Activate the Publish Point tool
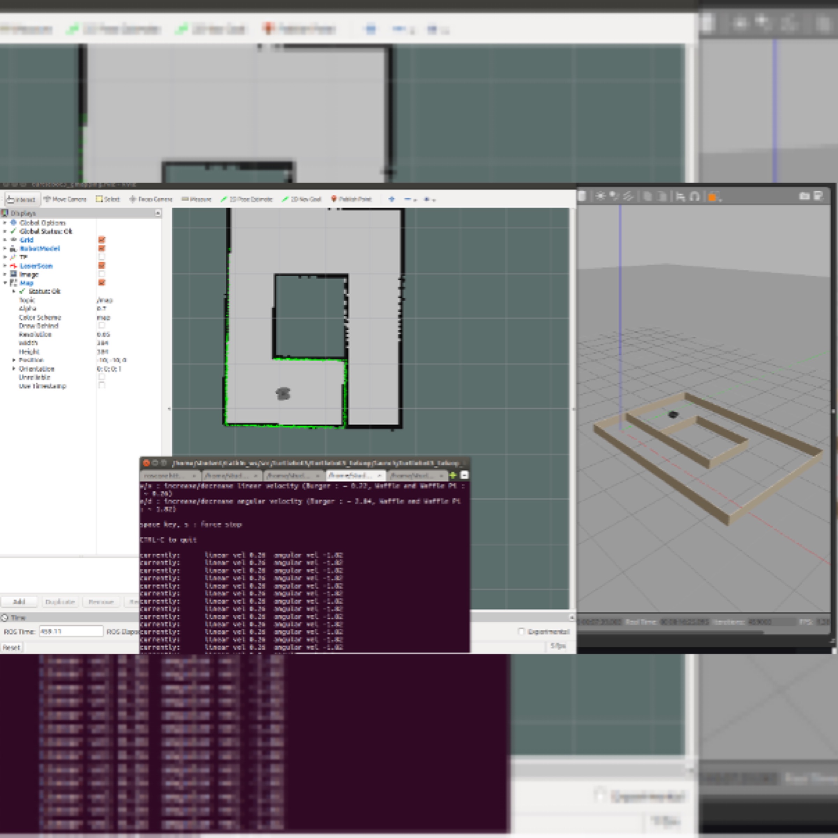 [x=351, y=199]
